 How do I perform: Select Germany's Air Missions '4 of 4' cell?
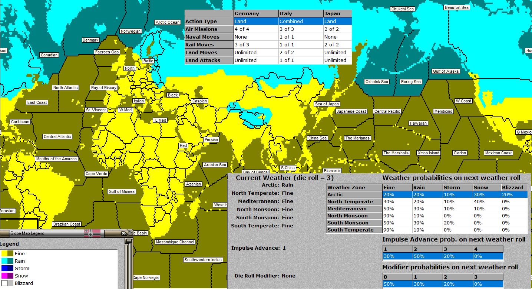pos(256,29)
